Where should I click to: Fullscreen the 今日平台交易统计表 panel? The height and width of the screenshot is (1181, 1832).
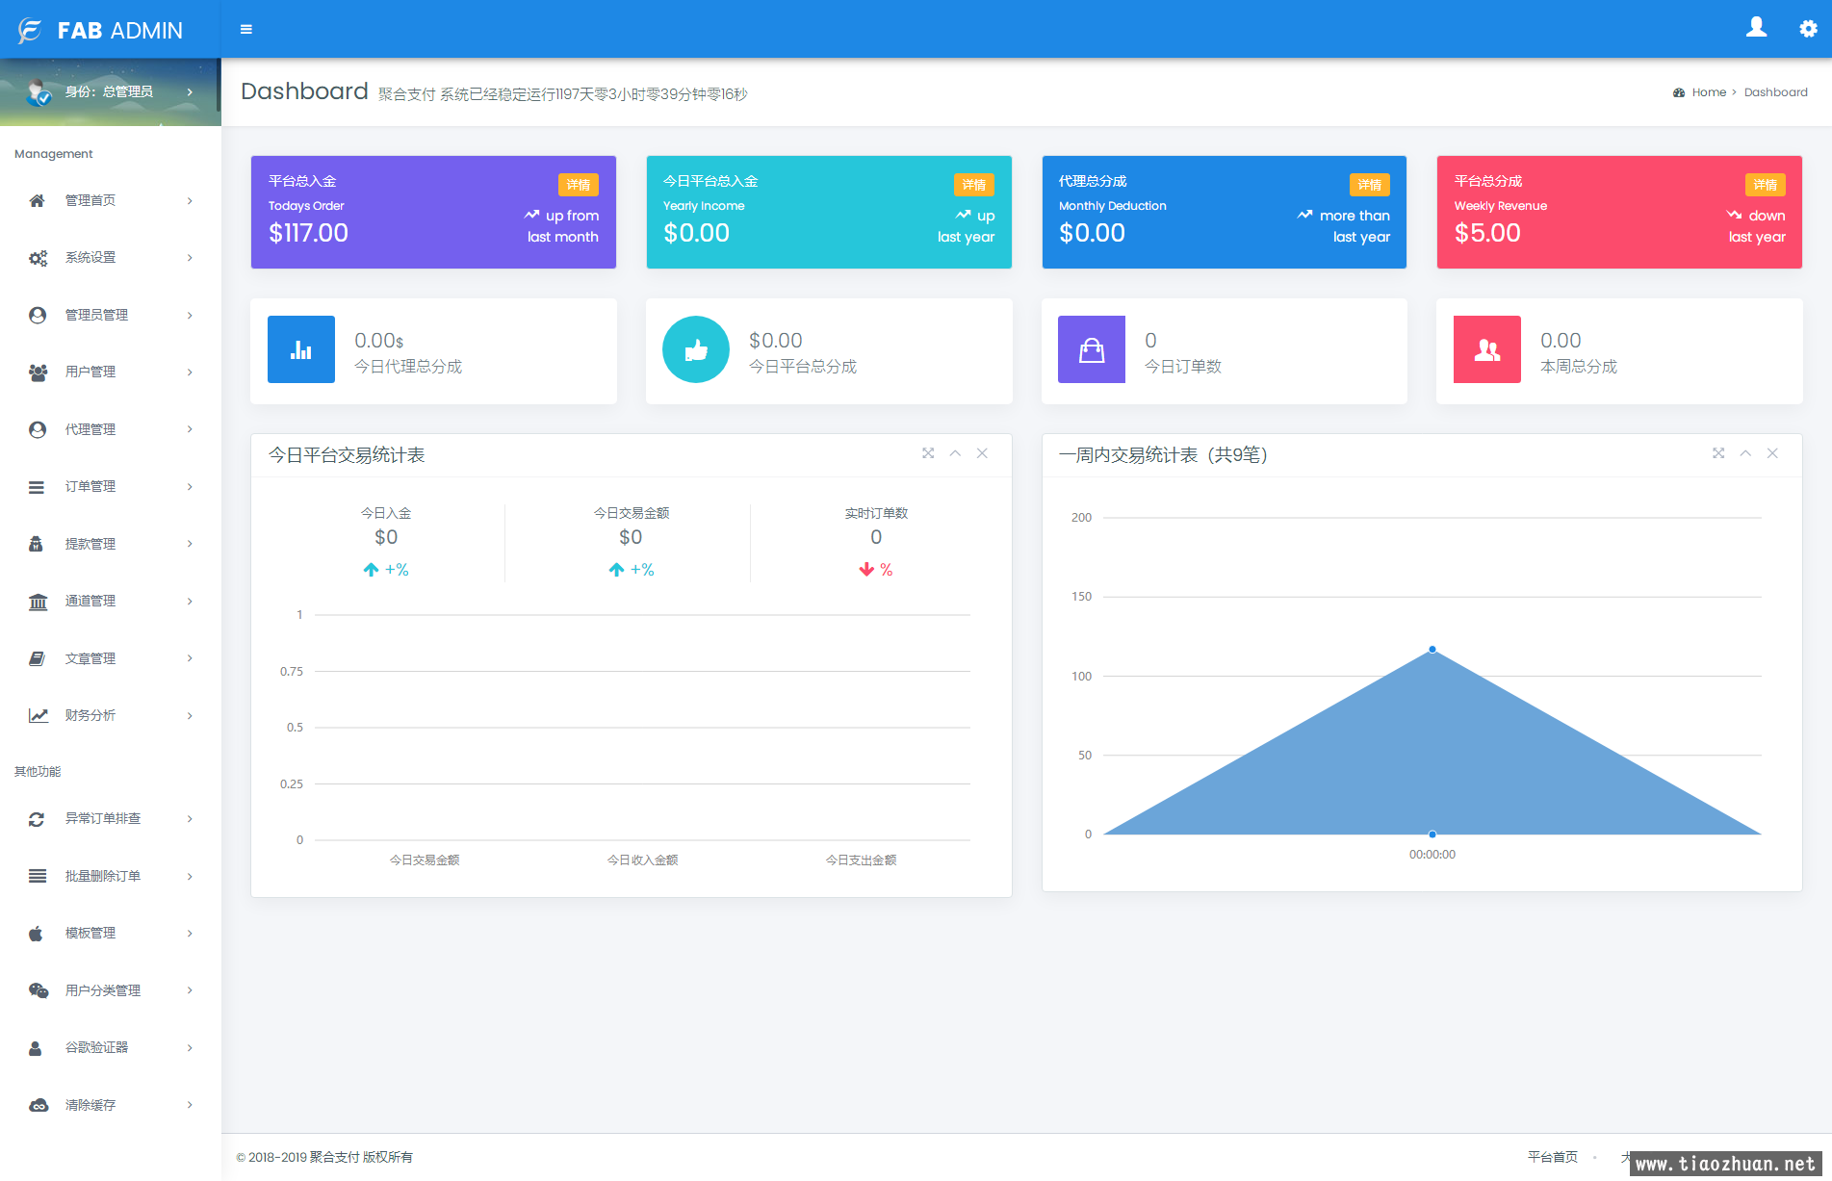point(928,453)
